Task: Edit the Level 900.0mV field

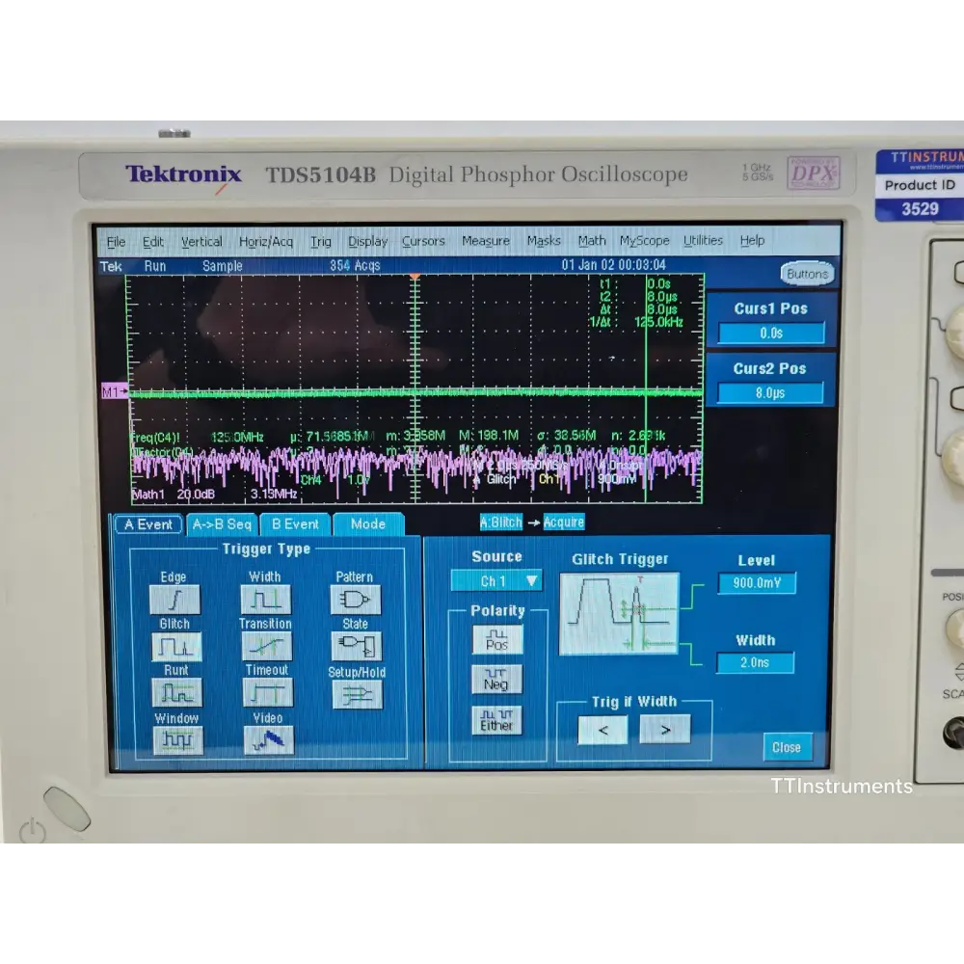Action: (x=757, y=583)
